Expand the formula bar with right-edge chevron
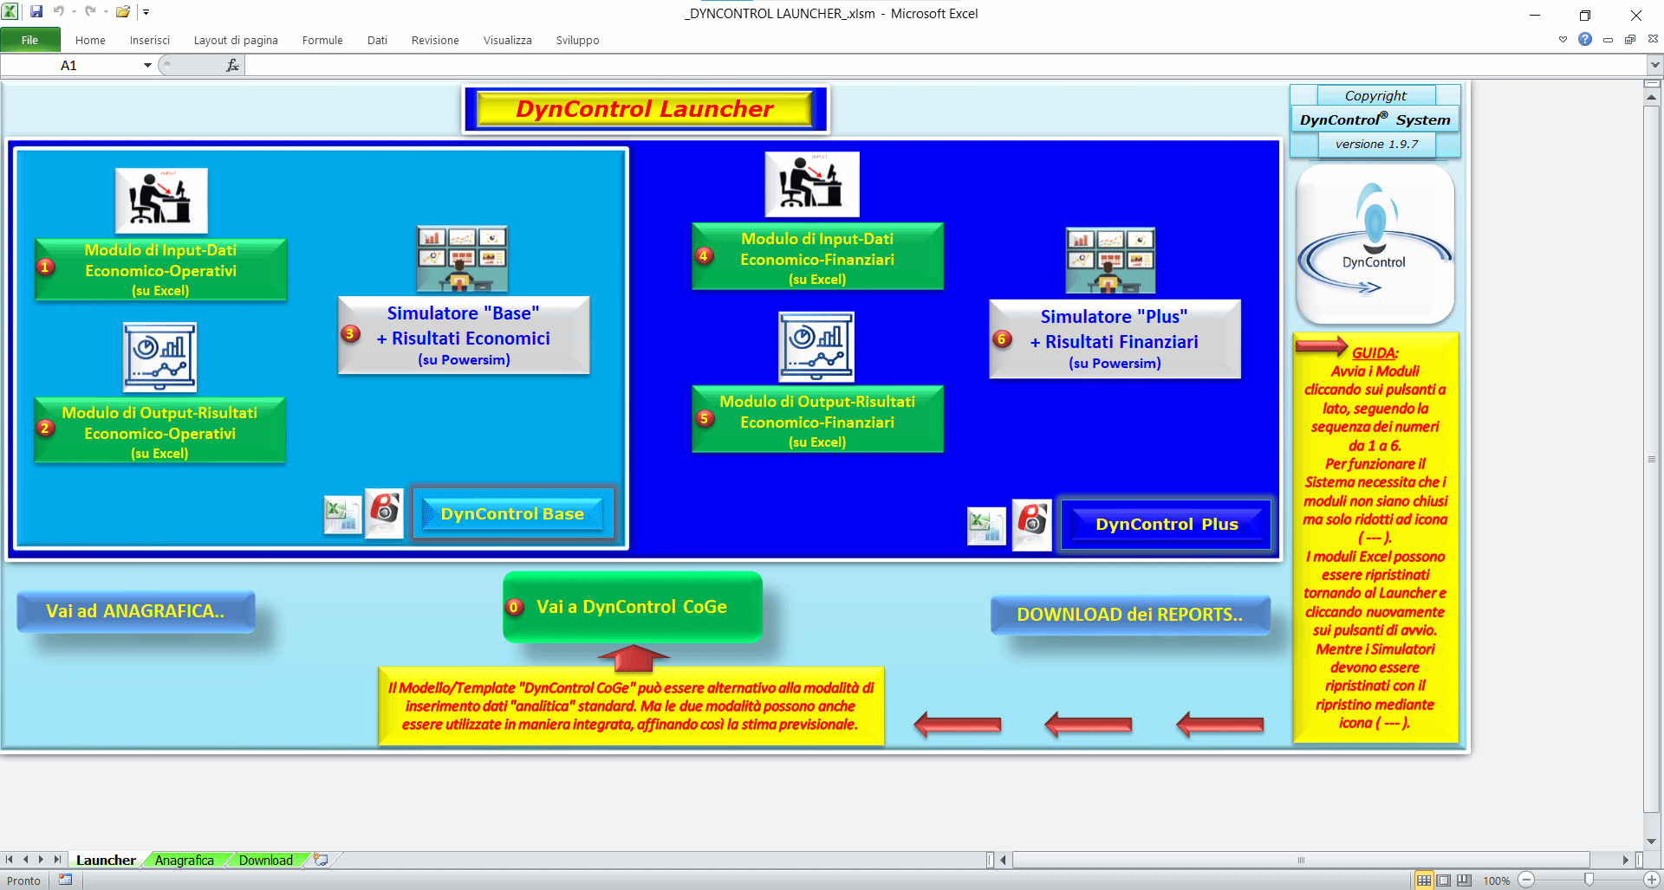 click(x=1655, y=65)
